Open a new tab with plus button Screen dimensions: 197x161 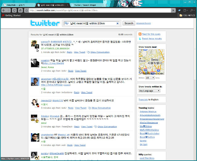[106, 5]
